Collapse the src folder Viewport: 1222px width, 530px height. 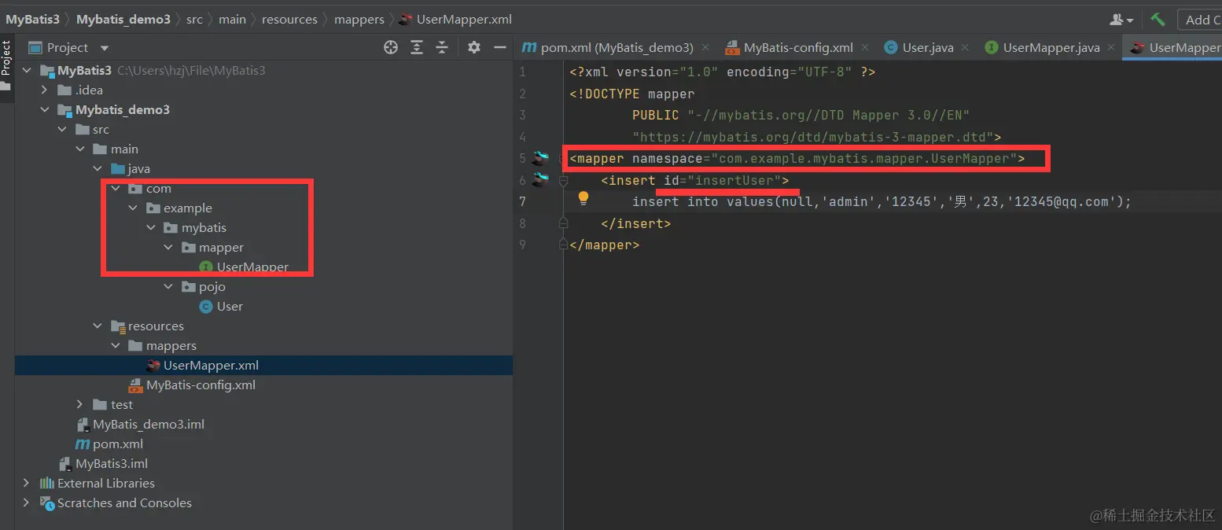62,130
